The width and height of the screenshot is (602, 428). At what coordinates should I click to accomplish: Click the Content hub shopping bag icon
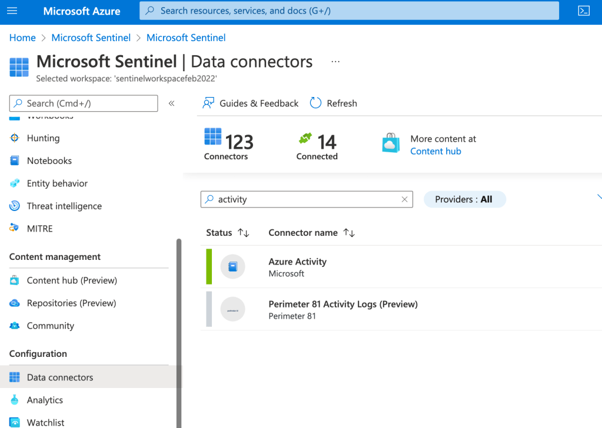click(391, 143)
